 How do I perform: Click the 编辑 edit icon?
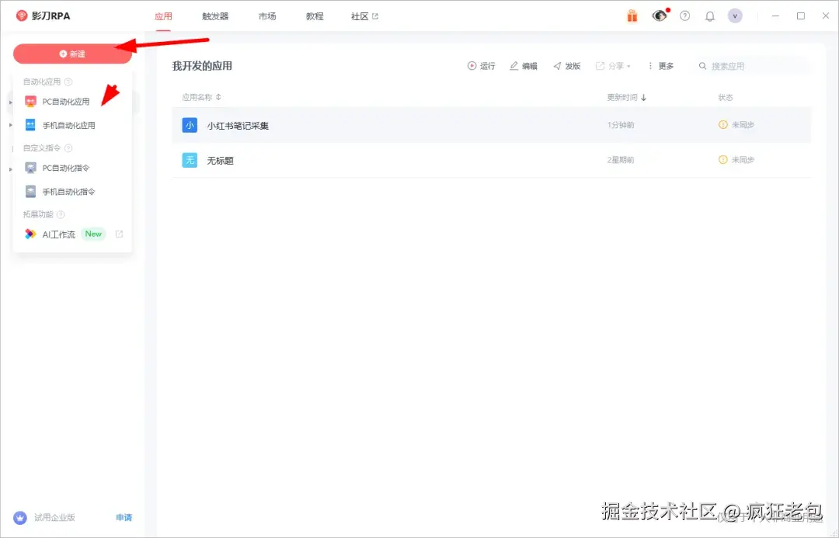tap(524, 66)
